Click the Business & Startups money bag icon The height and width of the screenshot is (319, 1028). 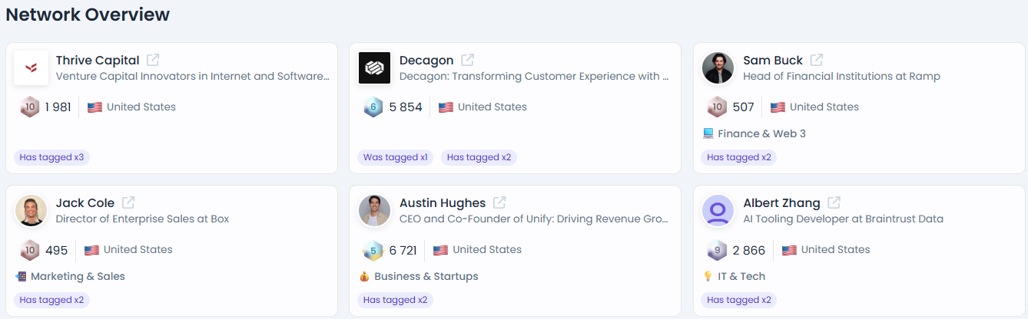point(364,276)
